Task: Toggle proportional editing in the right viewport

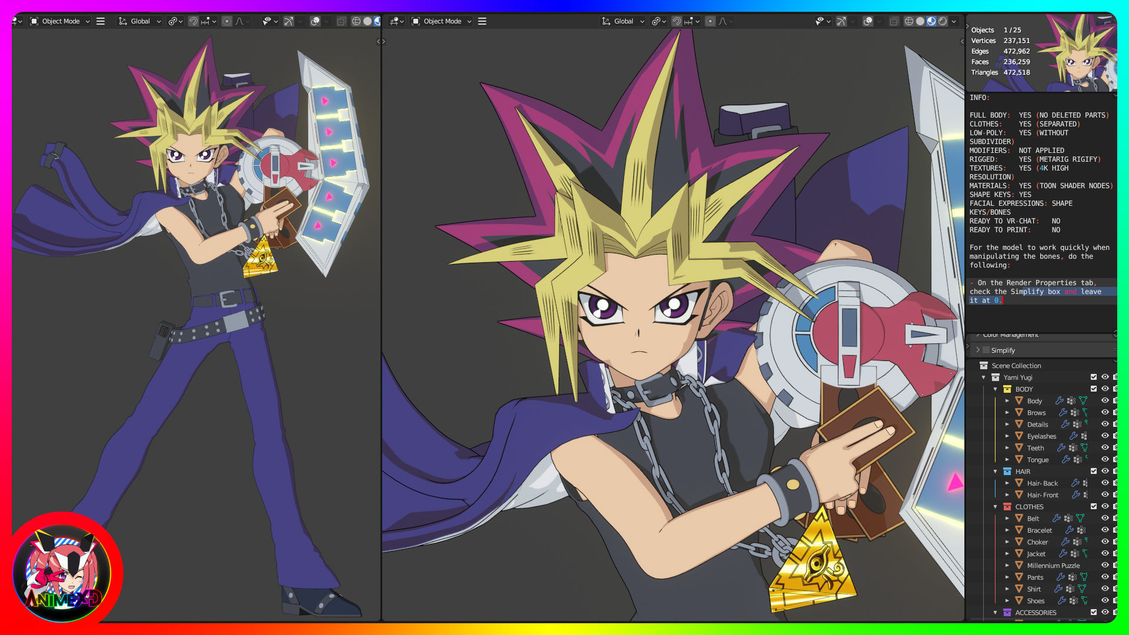Action: tap(710, 21)
